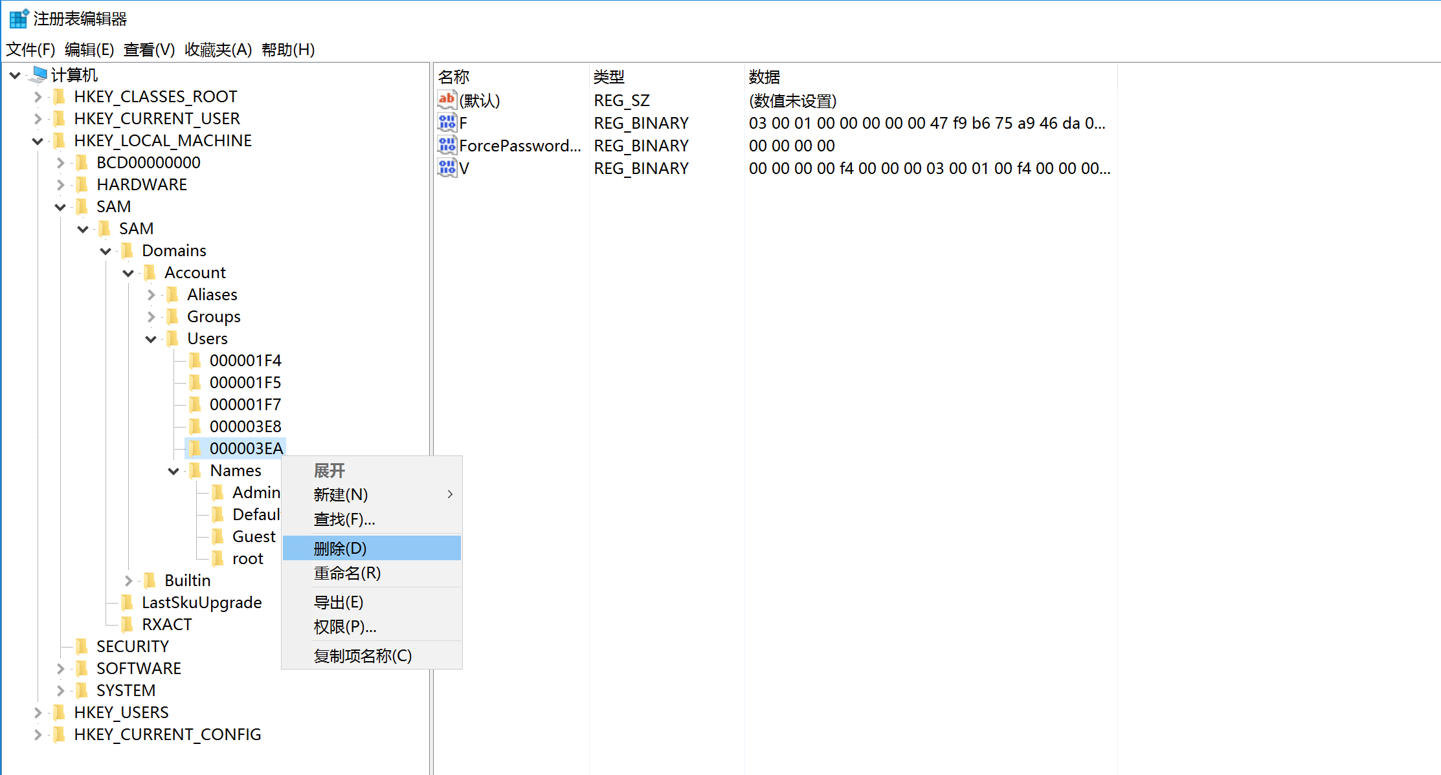Expand the Aliases key node
Viewport: 1441px width, 775px height.
151,294
